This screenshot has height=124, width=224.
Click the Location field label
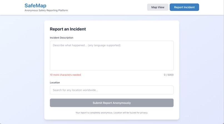(55, 82)
